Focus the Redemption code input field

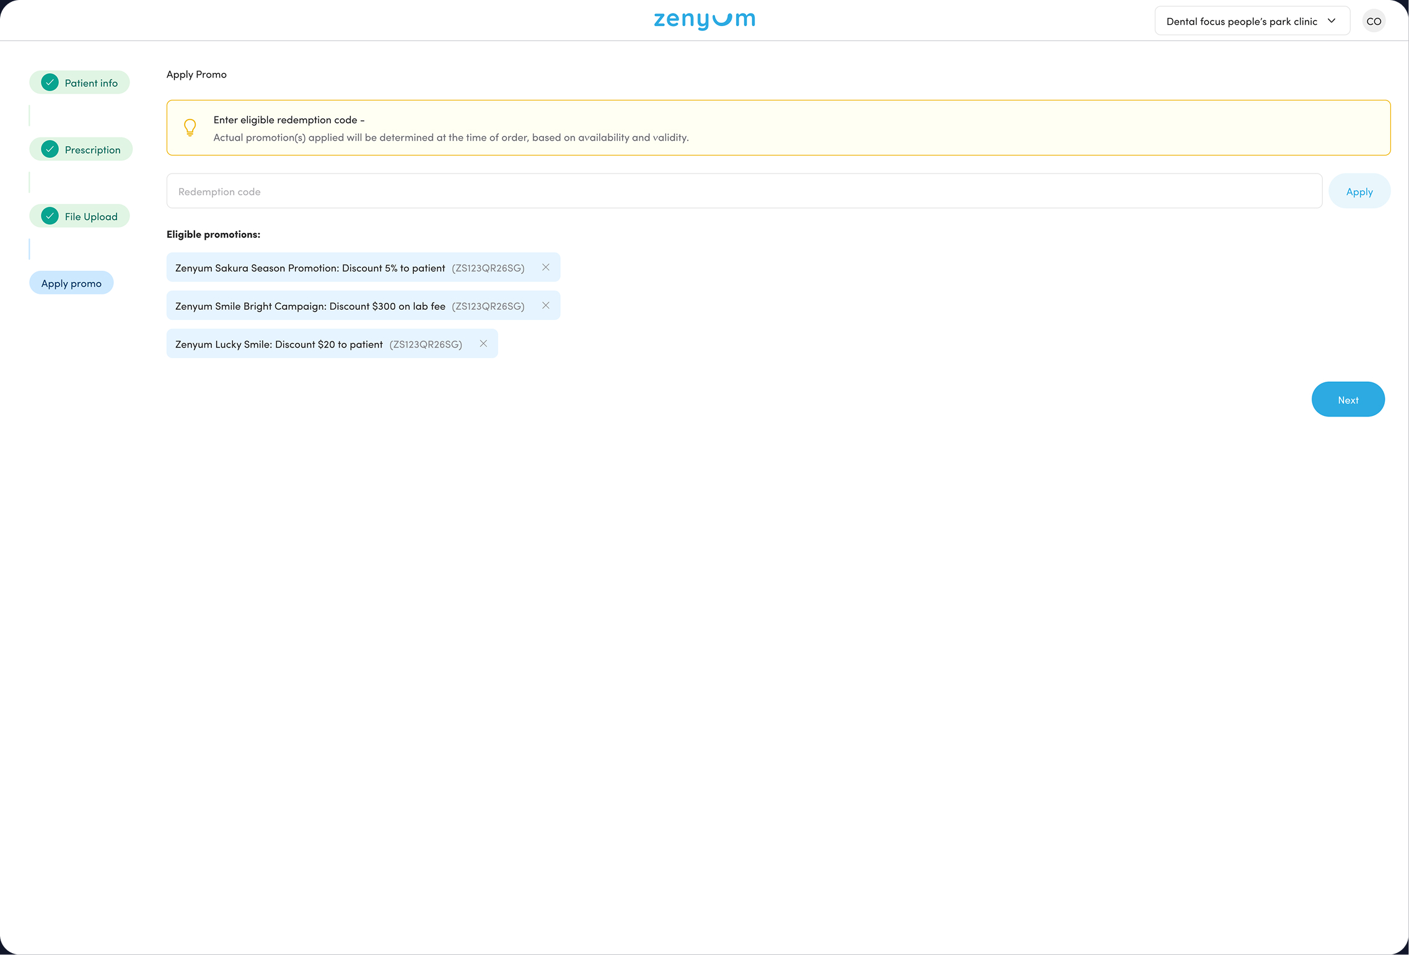[x=744, y=191]
